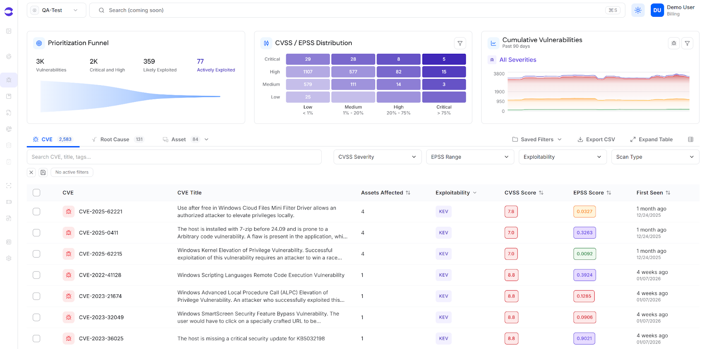Sort by EPSS Score arrows
Viewport: 707px width, 349px height.
click(609, 193)
